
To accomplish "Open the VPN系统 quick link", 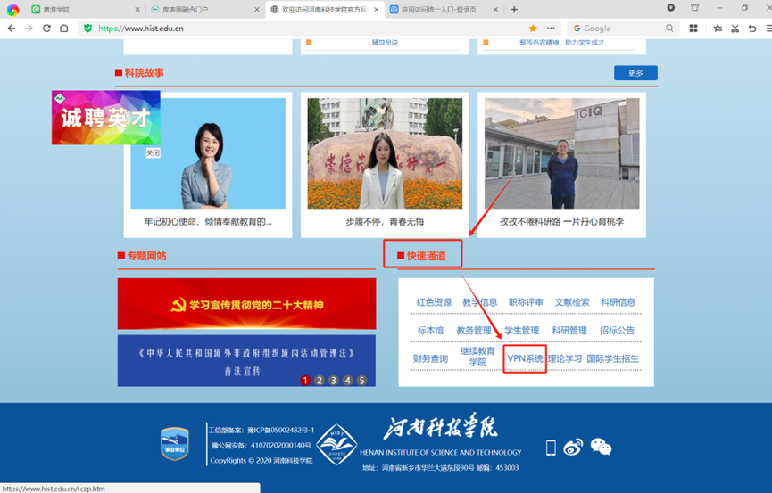I will 525,358.
